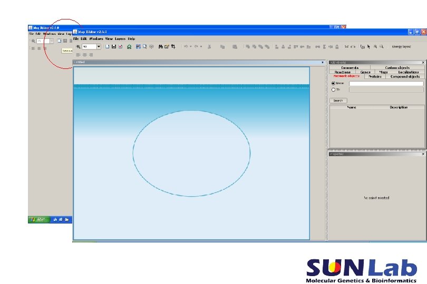Viewport: 427px width, 284px height.
Task: Close the Properties panel
Action: pos(423,154)
